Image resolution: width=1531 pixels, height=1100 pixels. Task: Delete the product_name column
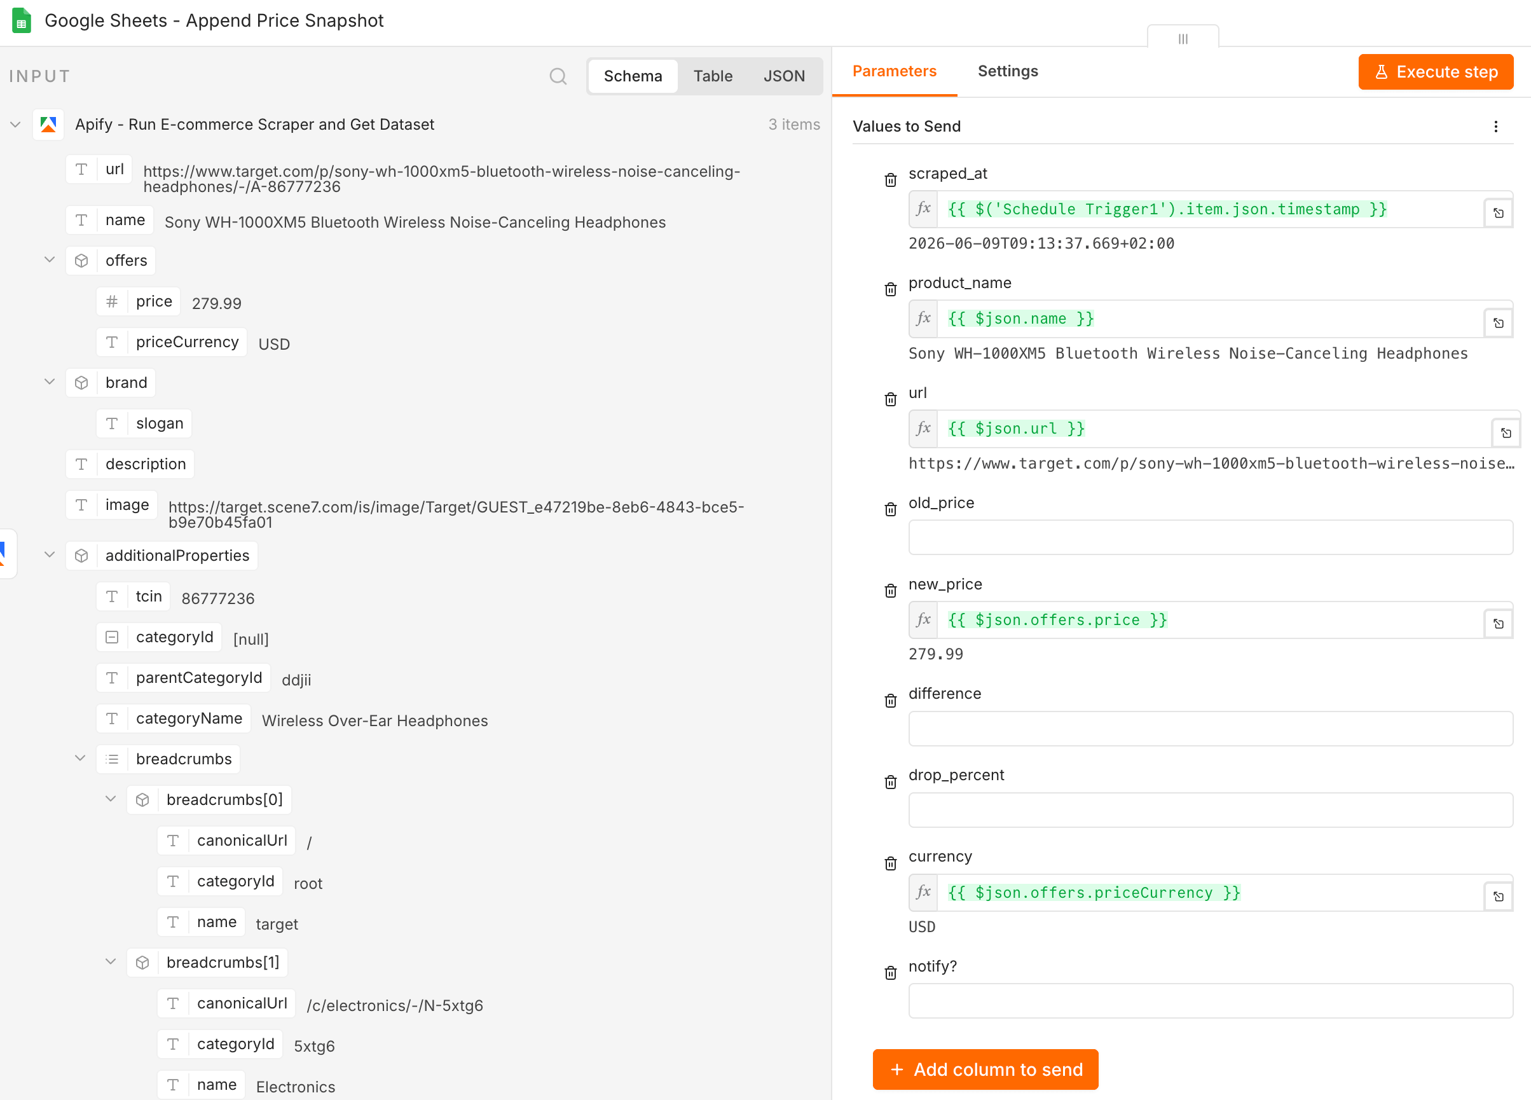(x=890, y=289)
